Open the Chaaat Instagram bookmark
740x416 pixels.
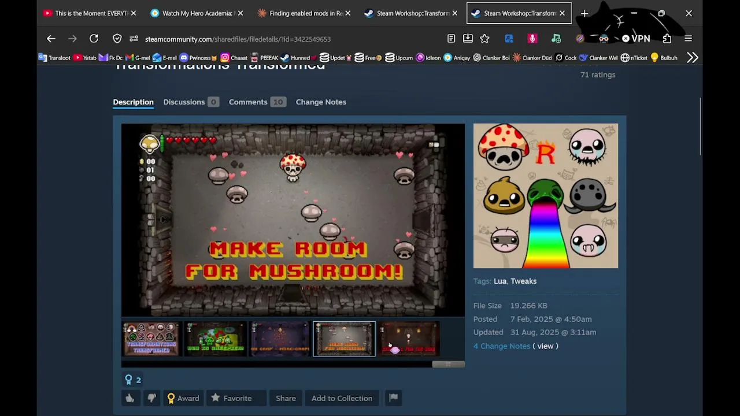(x=234, y=58)
